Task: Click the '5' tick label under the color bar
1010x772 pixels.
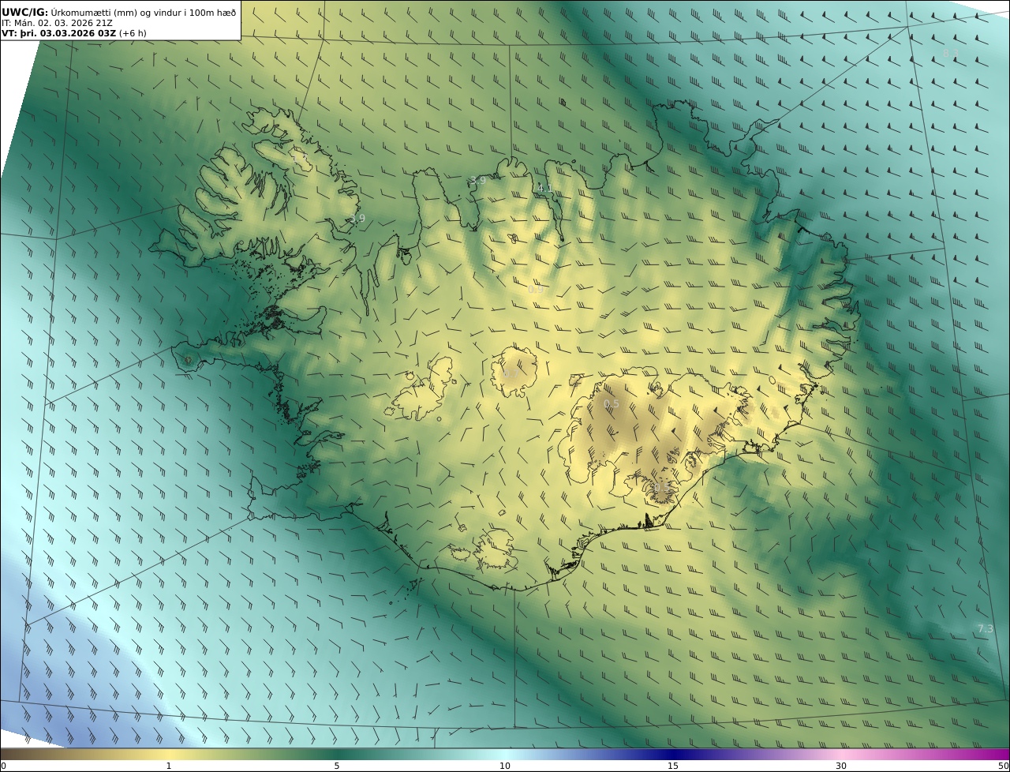Action: point(337,766)
